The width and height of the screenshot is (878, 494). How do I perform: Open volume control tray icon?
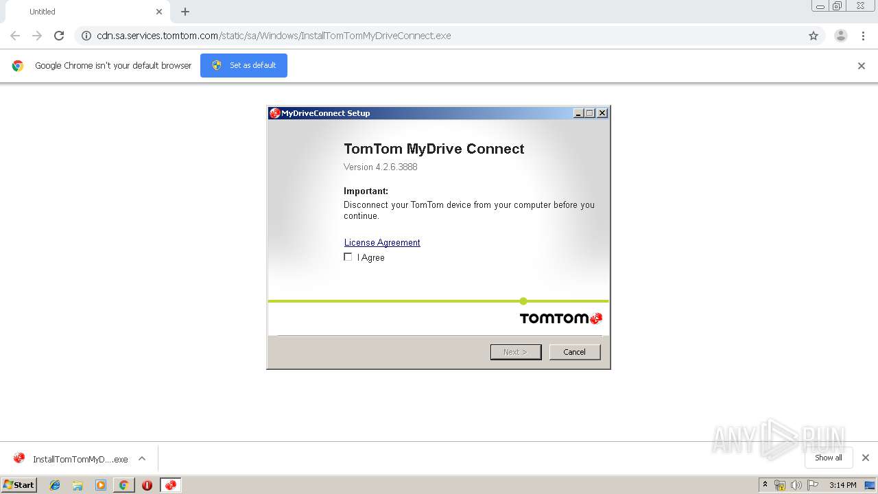click(x=796, y=485)
